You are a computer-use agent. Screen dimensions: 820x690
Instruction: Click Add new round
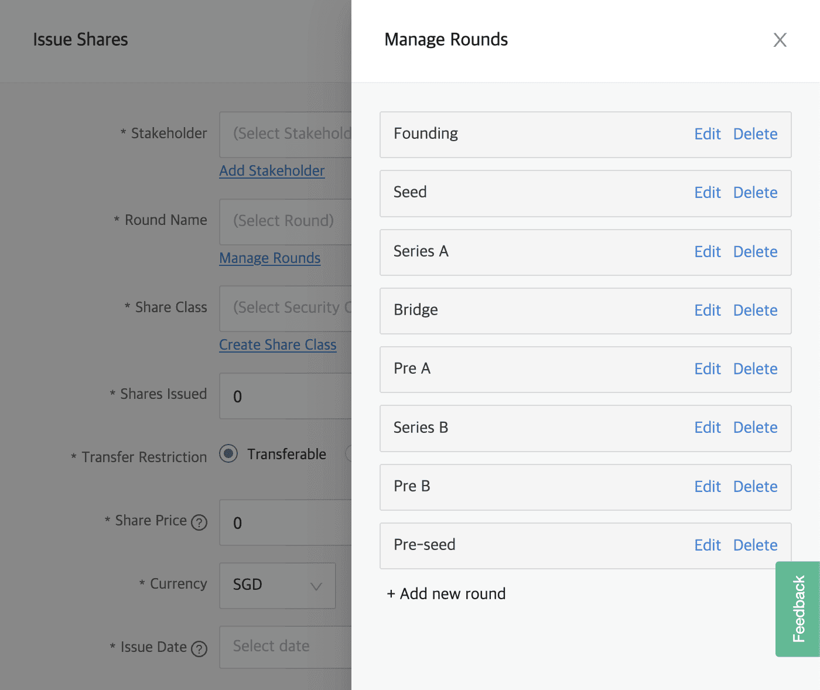(446, 593)
